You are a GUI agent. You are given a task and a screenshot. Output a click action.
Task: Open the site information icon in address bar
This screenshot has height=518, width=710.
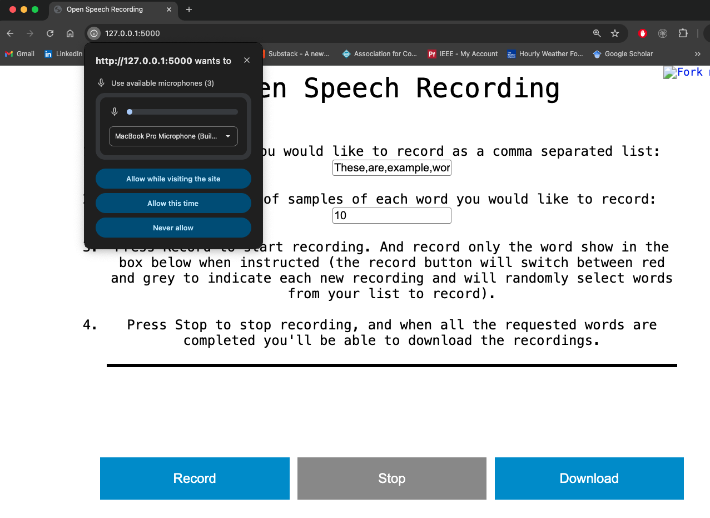(94, 33)
